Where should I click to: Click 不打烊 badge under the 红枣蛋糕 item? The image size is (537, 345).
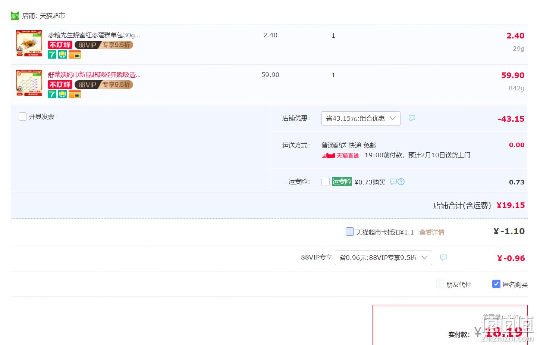click(x=60, y=45)
